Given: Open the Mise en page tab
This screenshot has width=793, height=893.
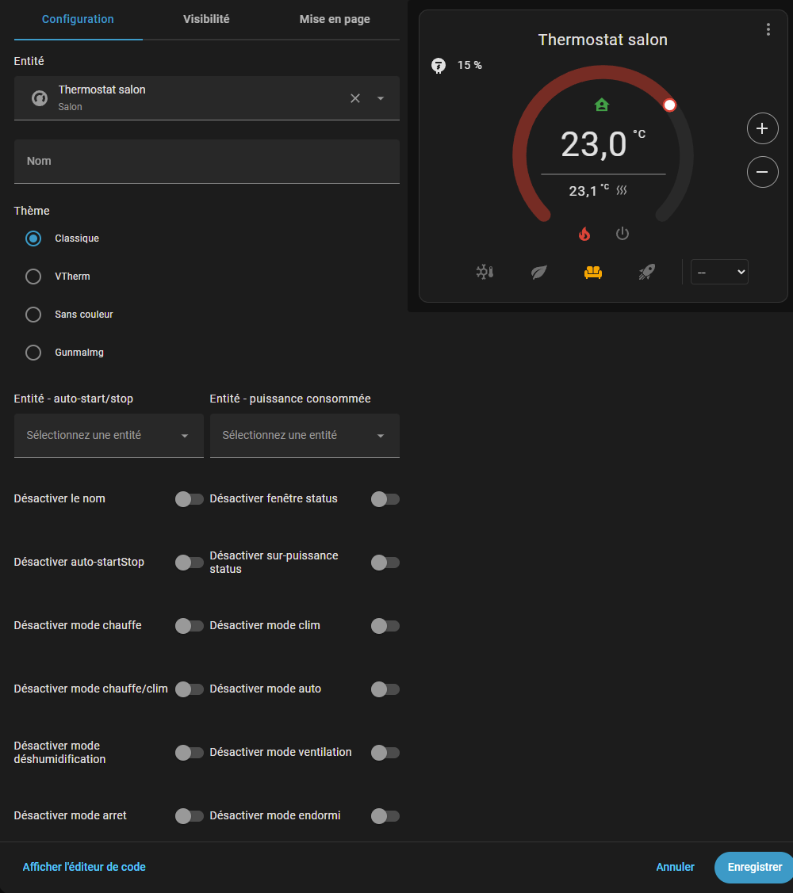Looking at the screenshot, I should pyautogui.click(x=335, y=19).
